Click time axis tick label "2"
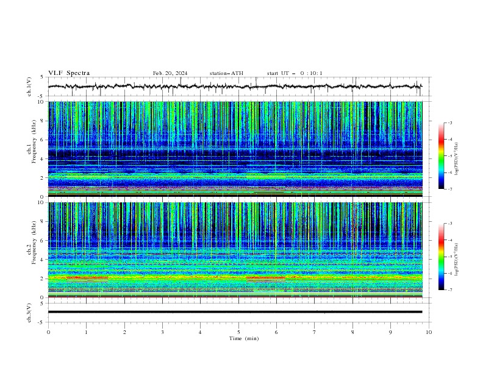The image size is (483, 373). click(124, 332)
